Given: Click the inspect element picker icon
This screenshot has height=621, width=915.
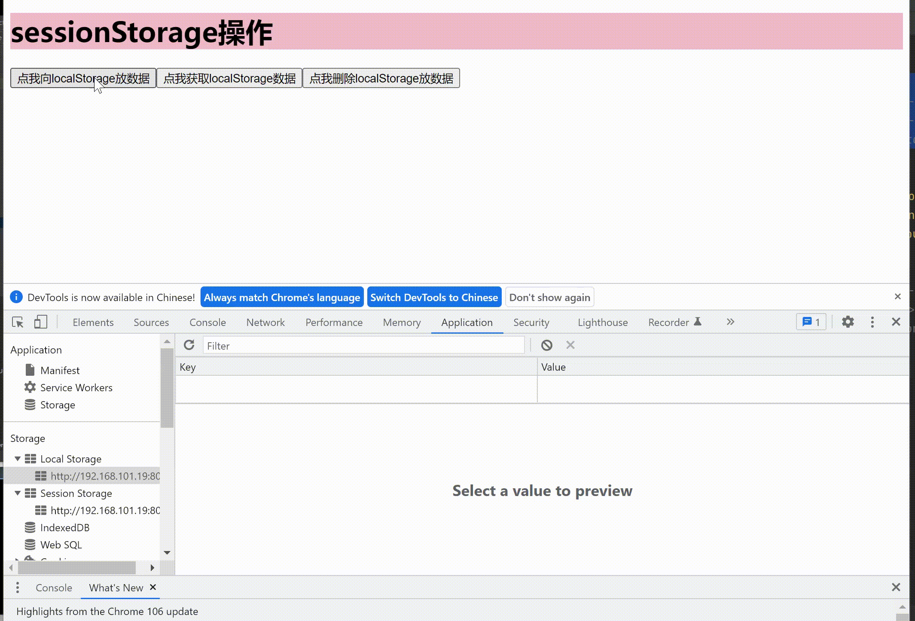Looking at the screenshot, I should click(x=18, y=322).
